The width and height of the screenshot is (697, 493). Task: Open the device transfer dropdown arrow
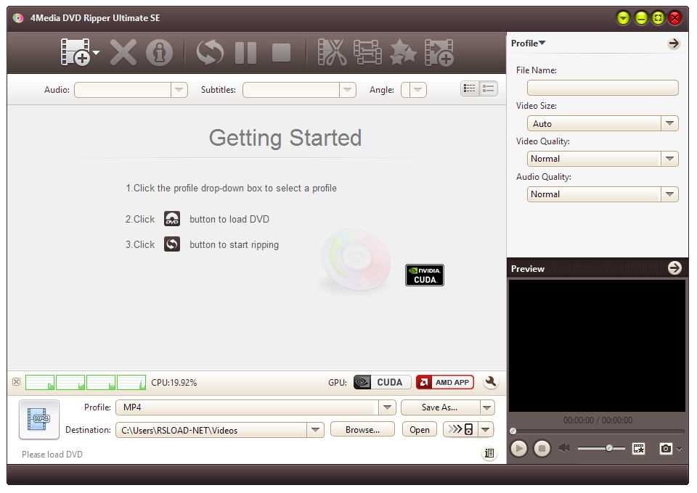pos(486,429)
